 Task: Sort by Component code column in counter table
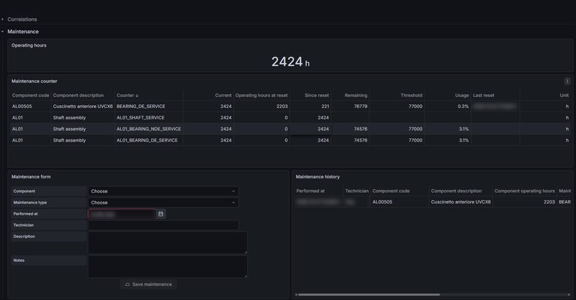coord(30,96)
